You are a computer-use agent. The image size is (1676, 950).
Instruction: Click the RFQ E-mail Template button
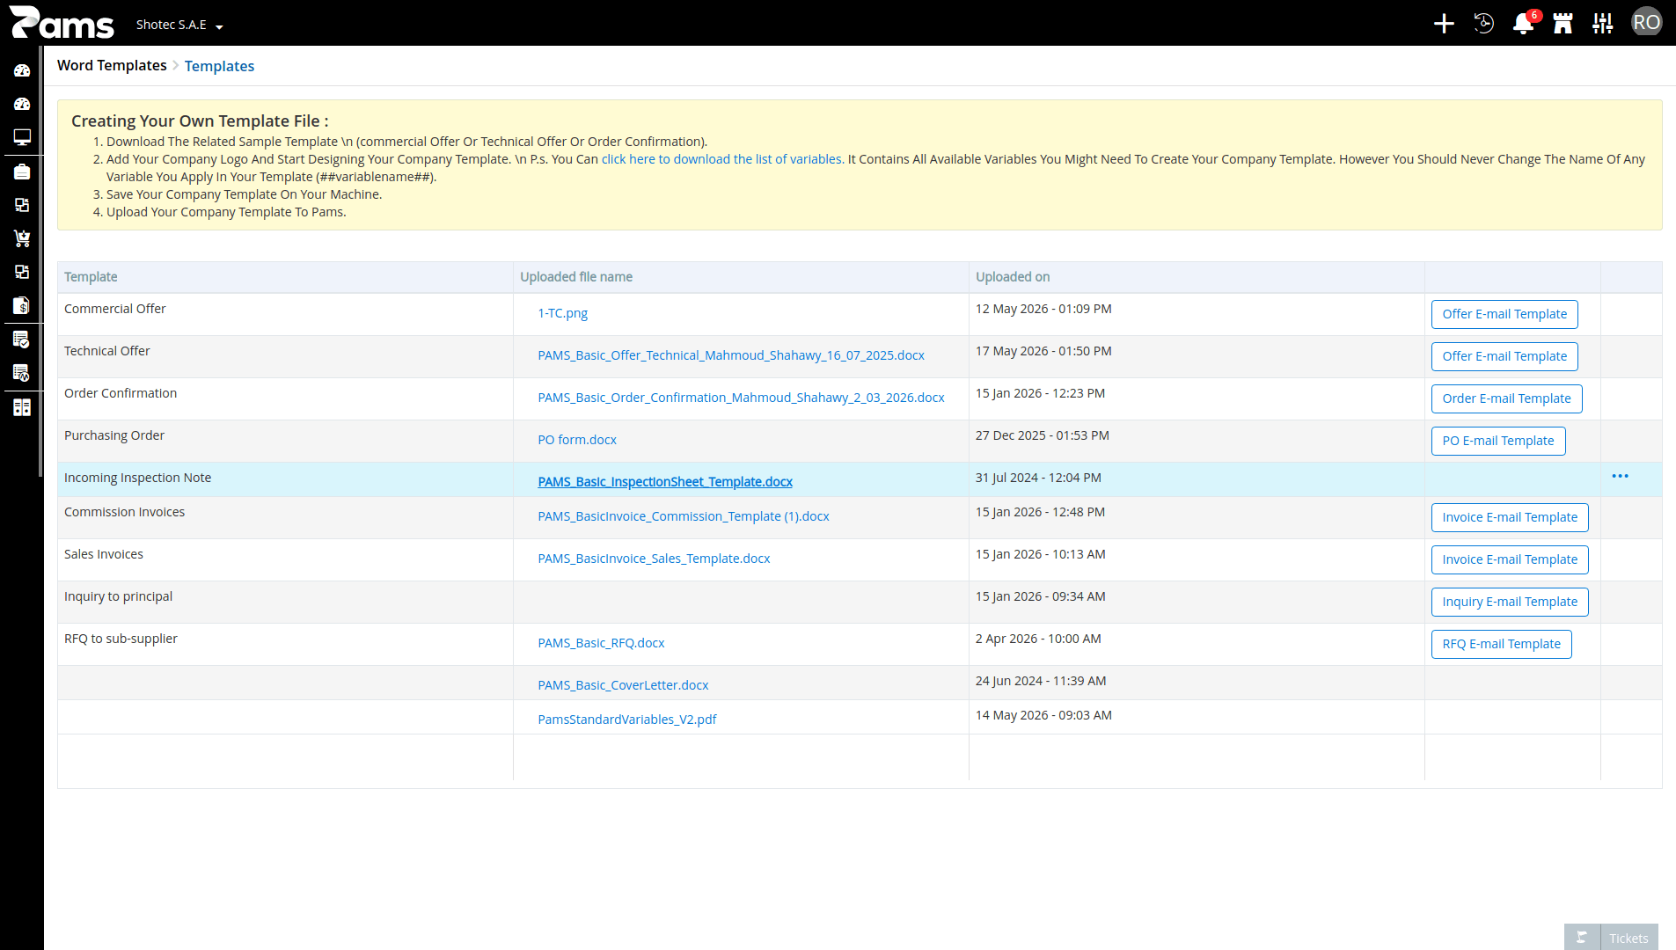coord(1501,644)
